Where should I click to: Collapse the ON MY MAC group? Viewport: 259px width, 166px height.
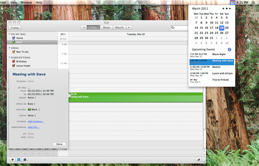(9, 34)
